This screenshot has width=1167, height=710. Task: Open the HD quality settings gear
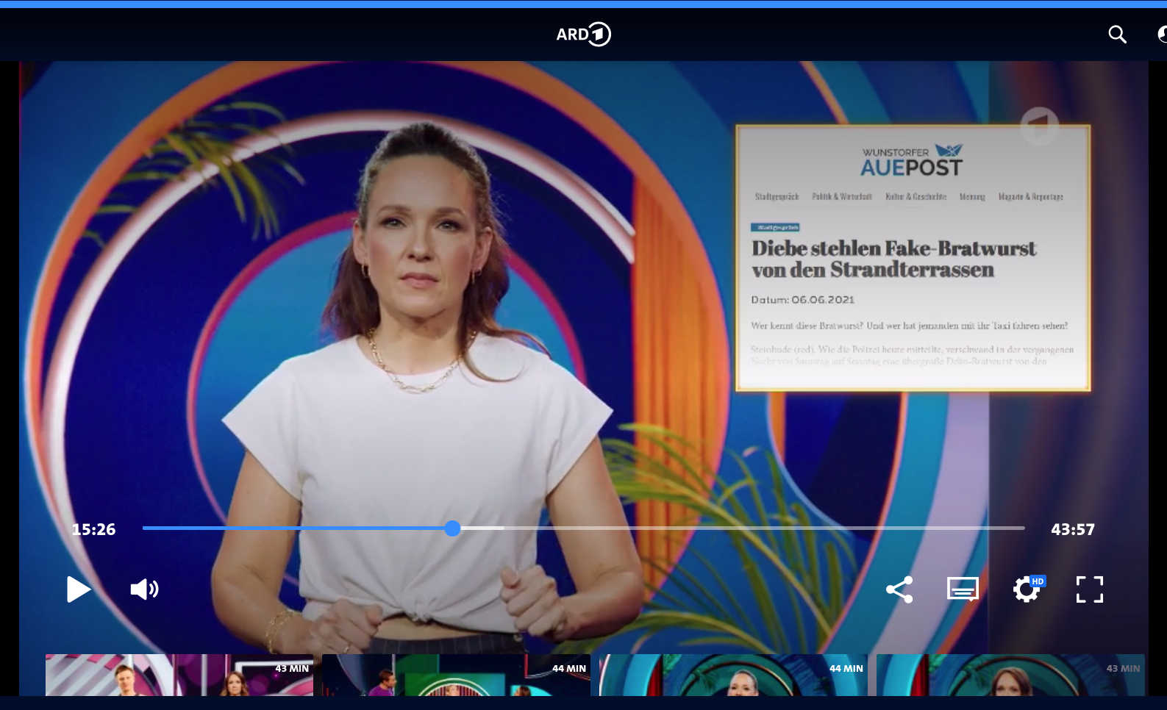pos(1028,589)
